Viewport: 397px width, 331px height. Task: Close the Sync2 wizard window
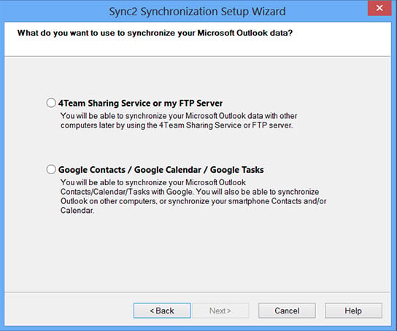(x=379, y=8)
